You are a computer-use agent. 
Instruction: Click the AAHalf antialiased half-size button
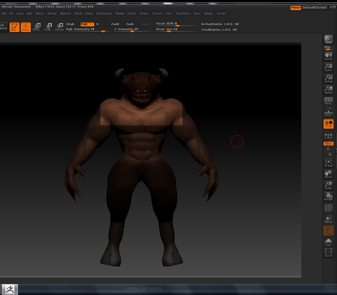point(328,90)
